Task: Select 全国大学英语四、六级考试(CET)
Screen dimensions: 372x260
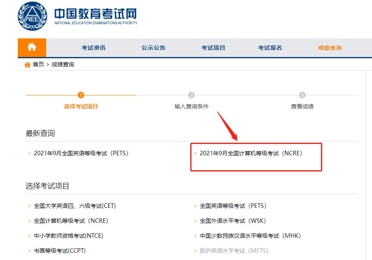Action: (75, 206)
